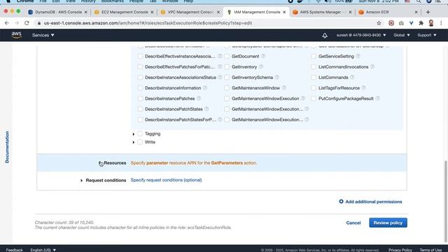Open the Documentation side panel tab
This screenshot has width=448, height=252.
tap(7, 147)
